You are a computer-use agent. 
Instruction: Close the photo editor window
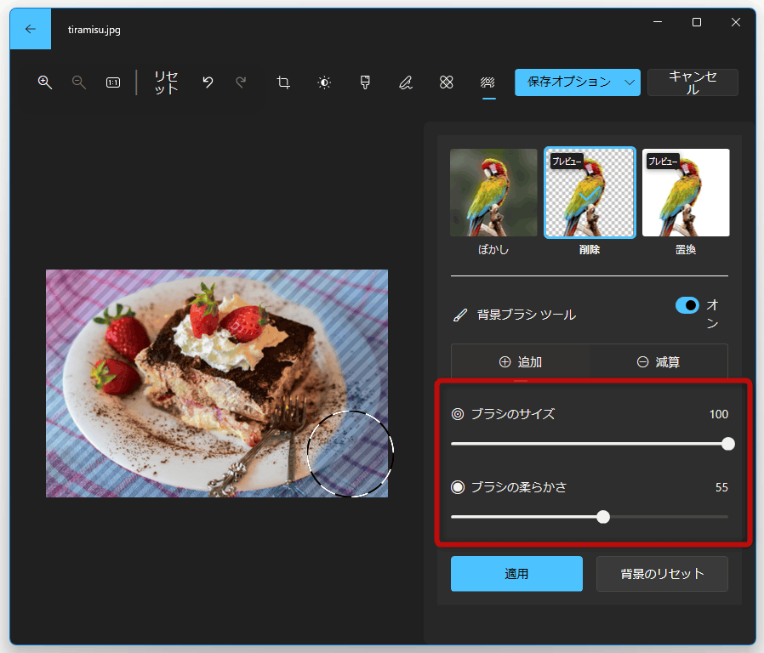pyautogui.click(x=736, y=22)
